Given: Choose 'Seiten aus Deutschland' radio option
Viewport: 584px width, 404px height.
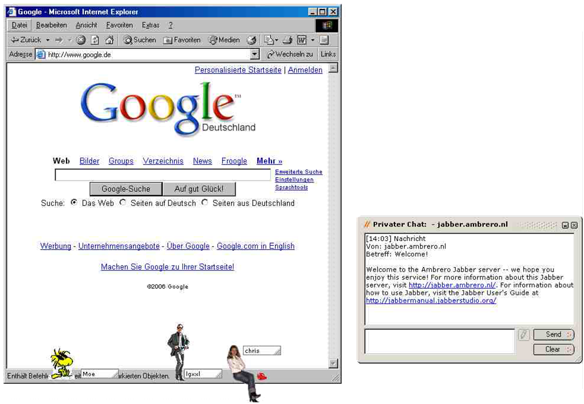Looking at the screenshot, I should (205, 202).
